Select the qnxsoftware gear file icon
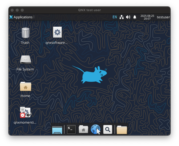179x146 pixels. (x=57, y=32)
